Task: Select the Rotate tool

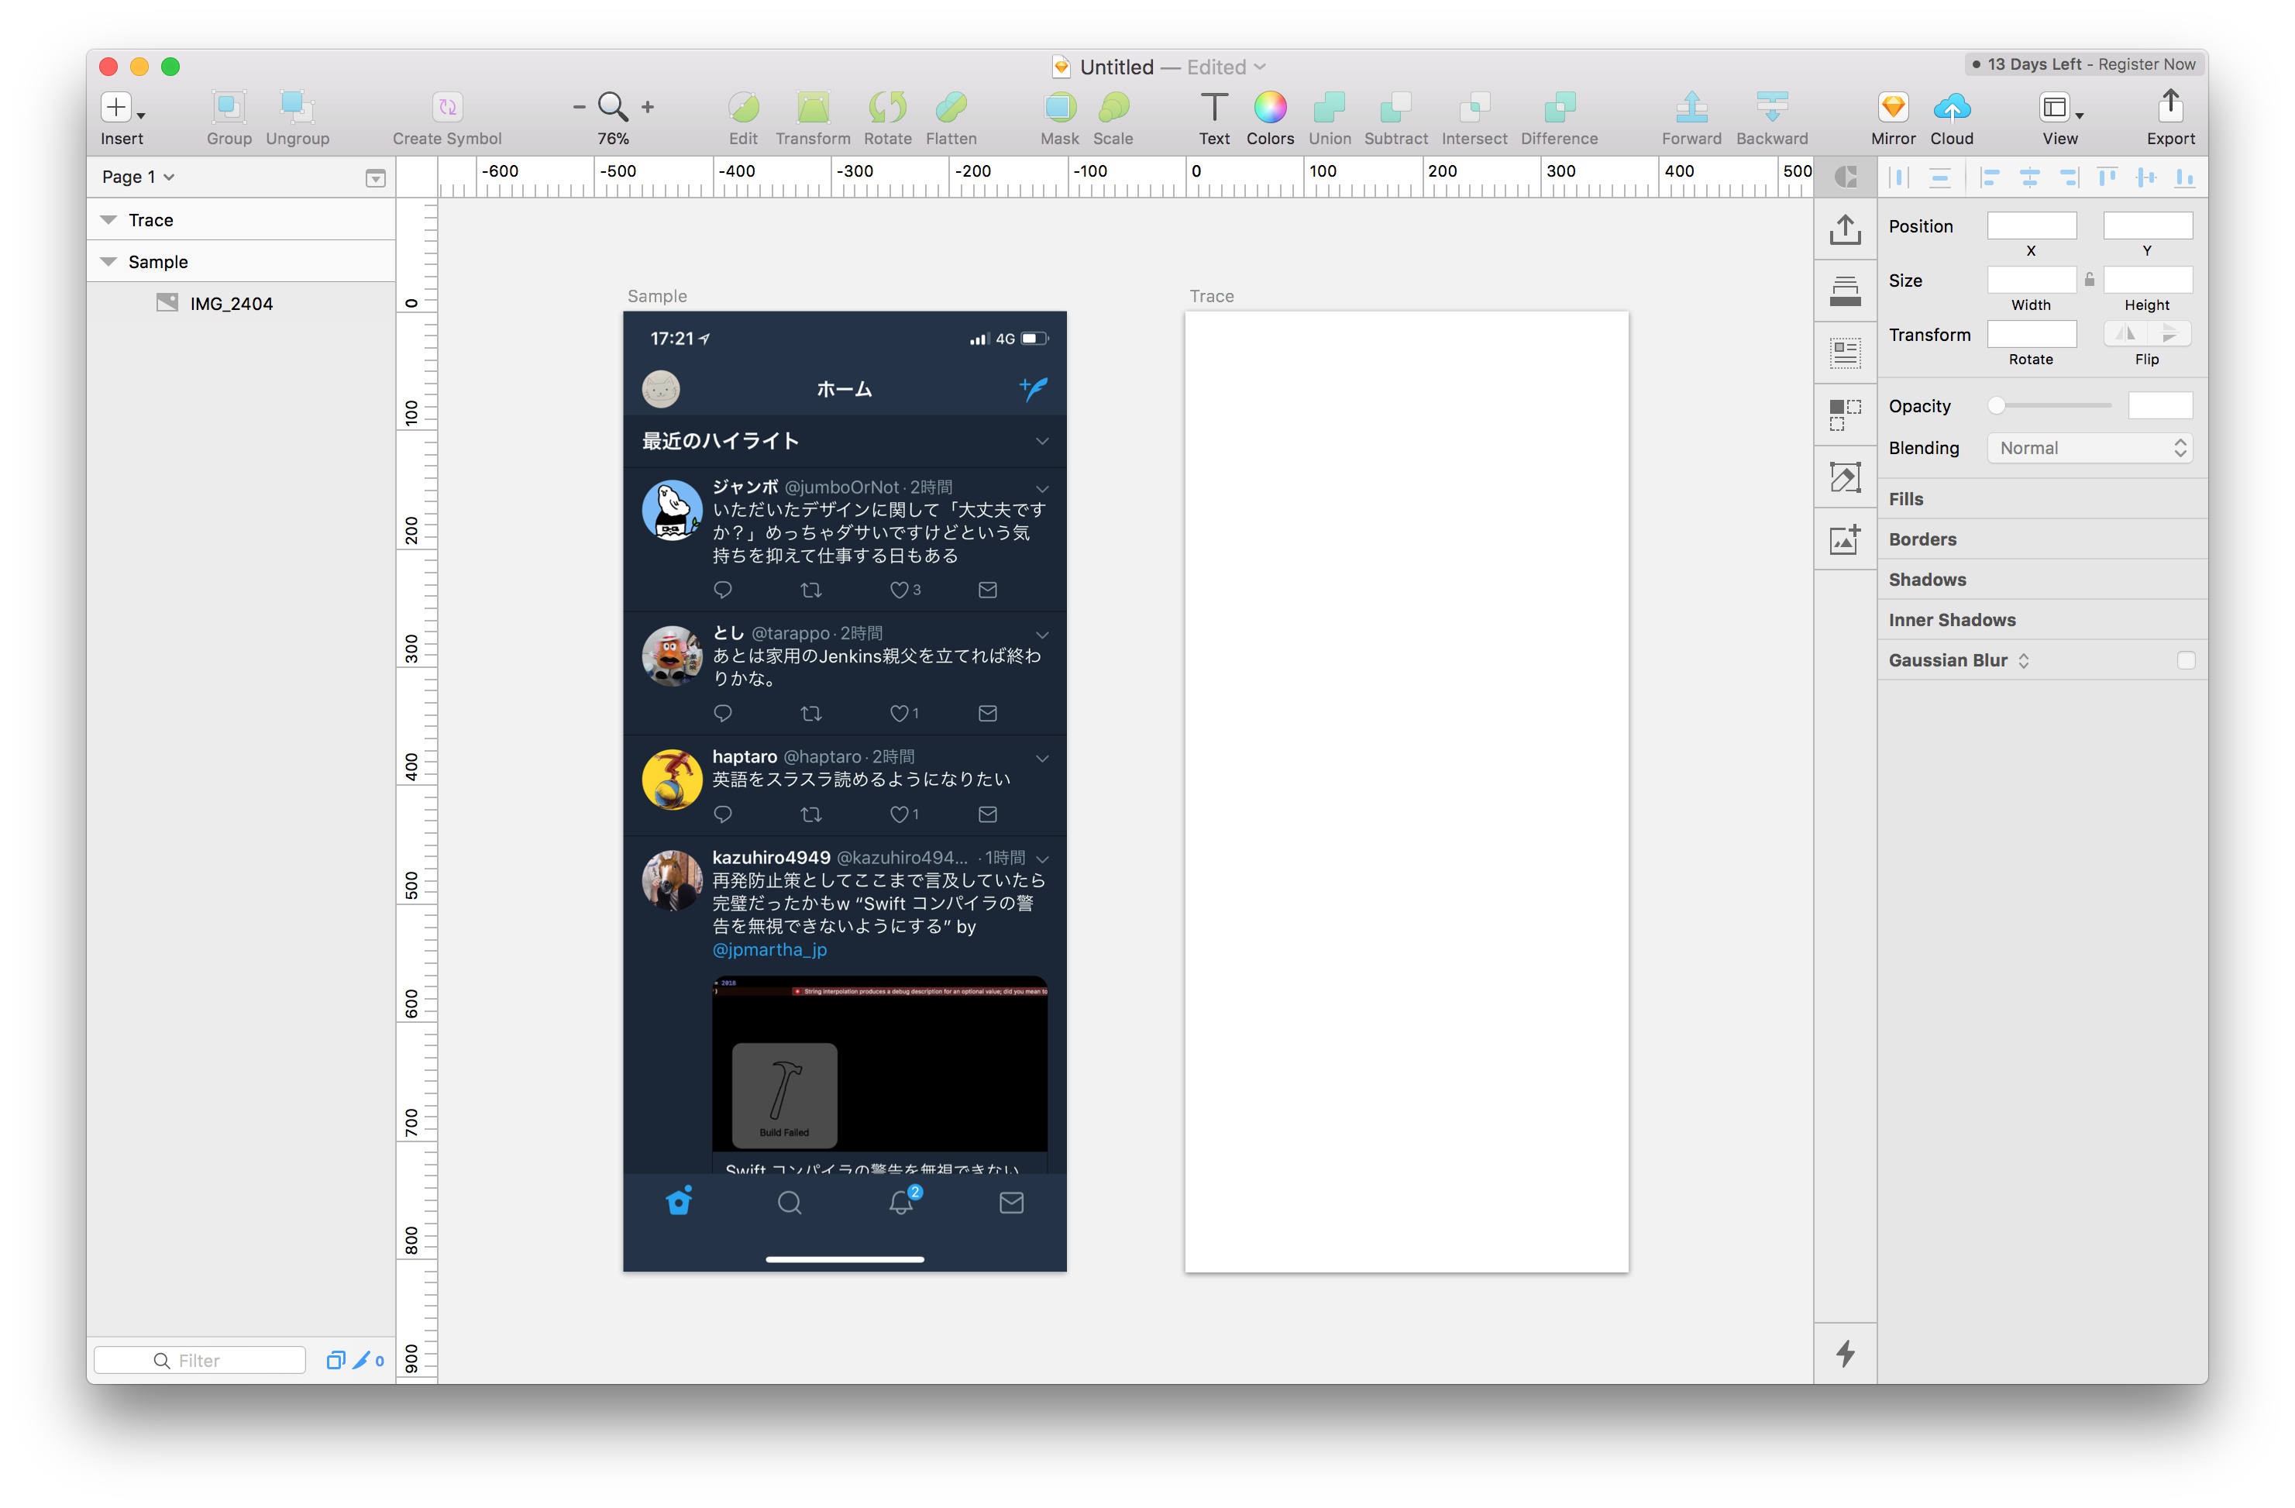Action: coord(887,107)
